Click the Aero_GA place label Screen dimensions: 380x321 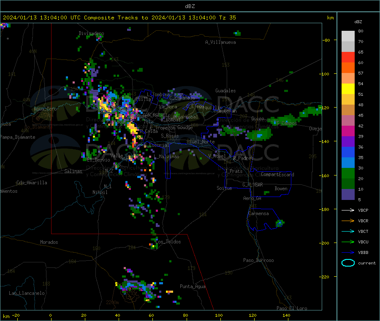click(252, 198)
